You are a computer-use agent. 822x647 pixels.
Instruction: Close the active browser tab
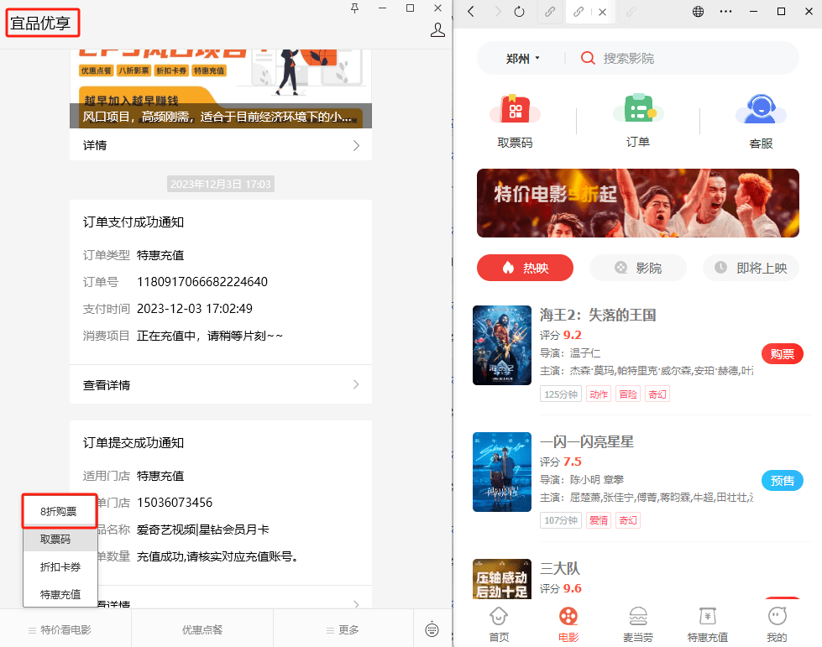click(602, 12)
